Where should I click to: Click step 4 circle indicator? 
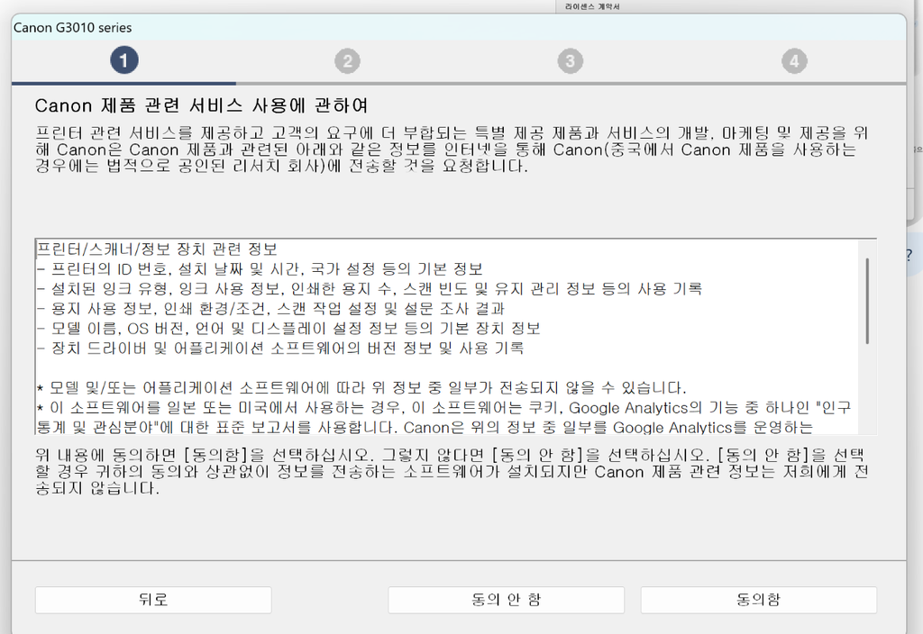pos(794,61)
